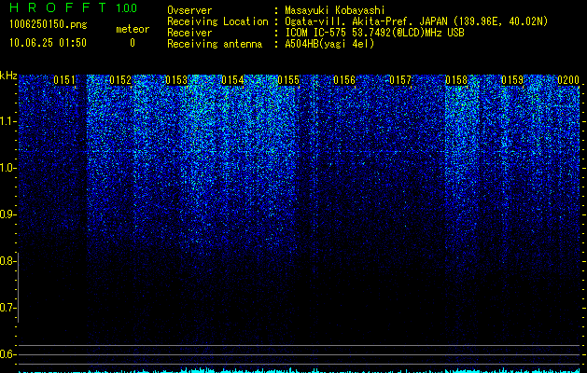The height and width of the screenshot is (373, 587).
Task: Click the kHz axis unit label
Action: 8,76
